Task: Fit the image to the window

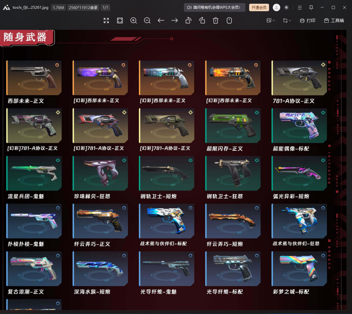Action: click(x=120, y=21)
